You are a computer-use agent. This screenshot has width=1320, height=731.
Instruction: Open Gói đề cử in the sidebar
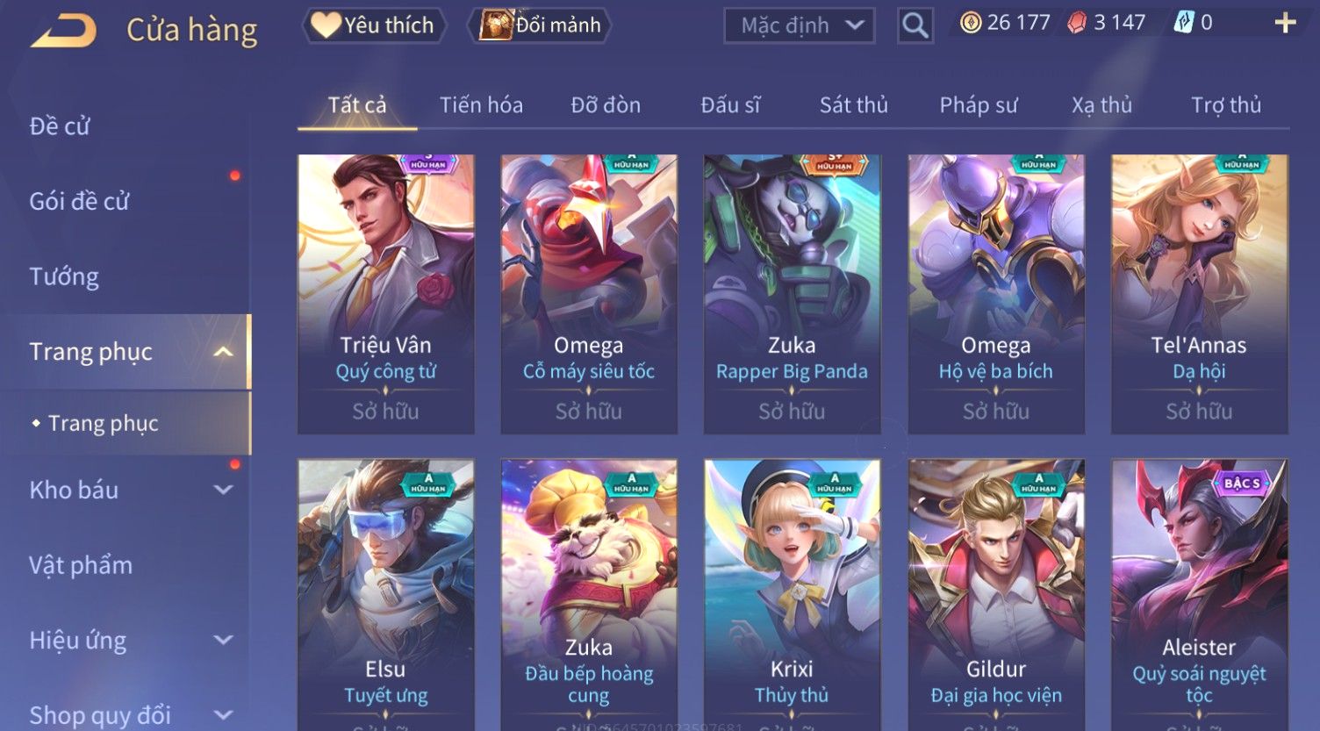point(79,201)
